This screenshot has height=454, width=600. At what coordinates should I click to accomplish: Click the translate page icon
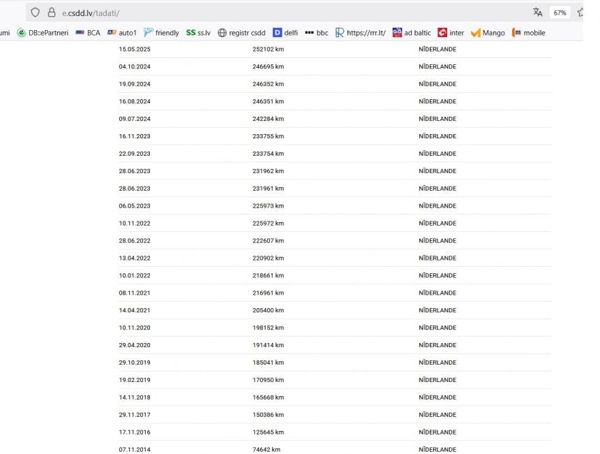point(538,13)
